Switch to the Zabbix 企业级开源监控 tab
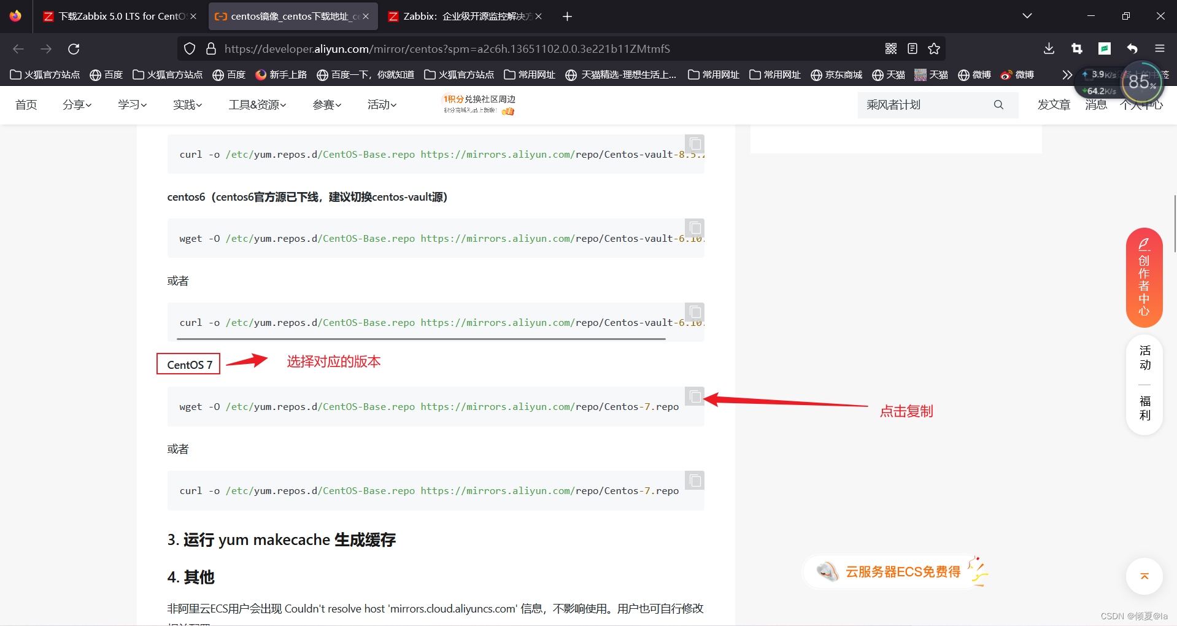 pos(465,17)
